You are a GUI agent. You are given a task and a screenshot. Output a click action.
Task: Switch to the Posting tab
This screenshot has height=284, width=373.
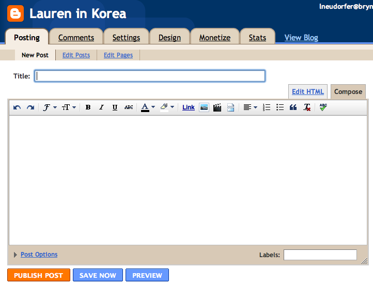point(27,37)
